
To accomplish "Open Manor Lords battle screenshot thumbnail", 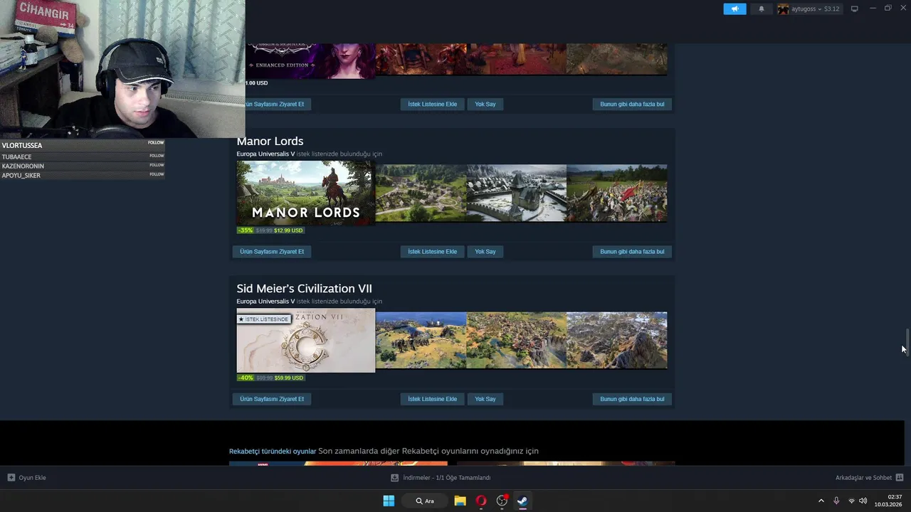I will click(617, 193).
